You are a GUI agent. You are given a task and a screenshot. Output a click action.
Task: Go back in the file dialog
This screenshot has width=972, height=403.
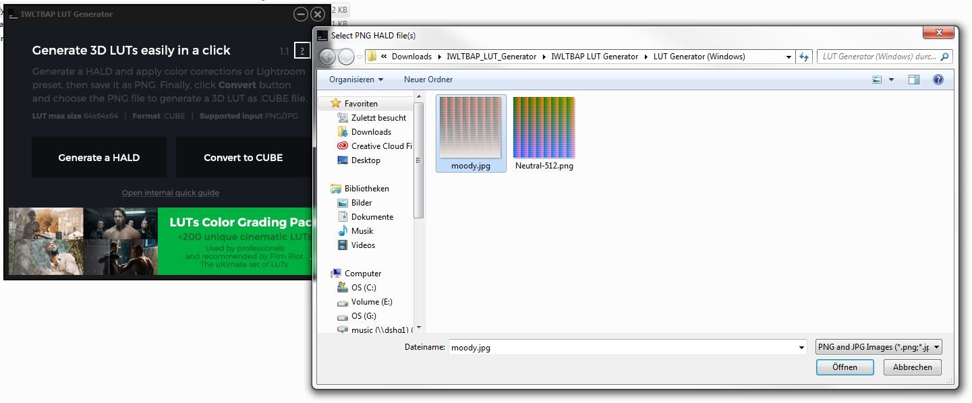pyautogui.click(x=327, y=57)
